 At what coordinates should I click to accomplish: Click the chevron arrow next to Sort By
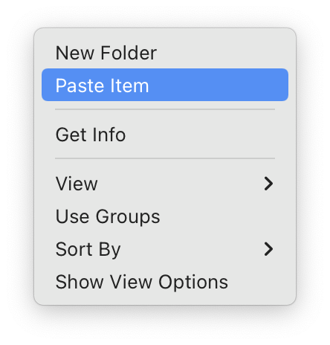[268, 249]
